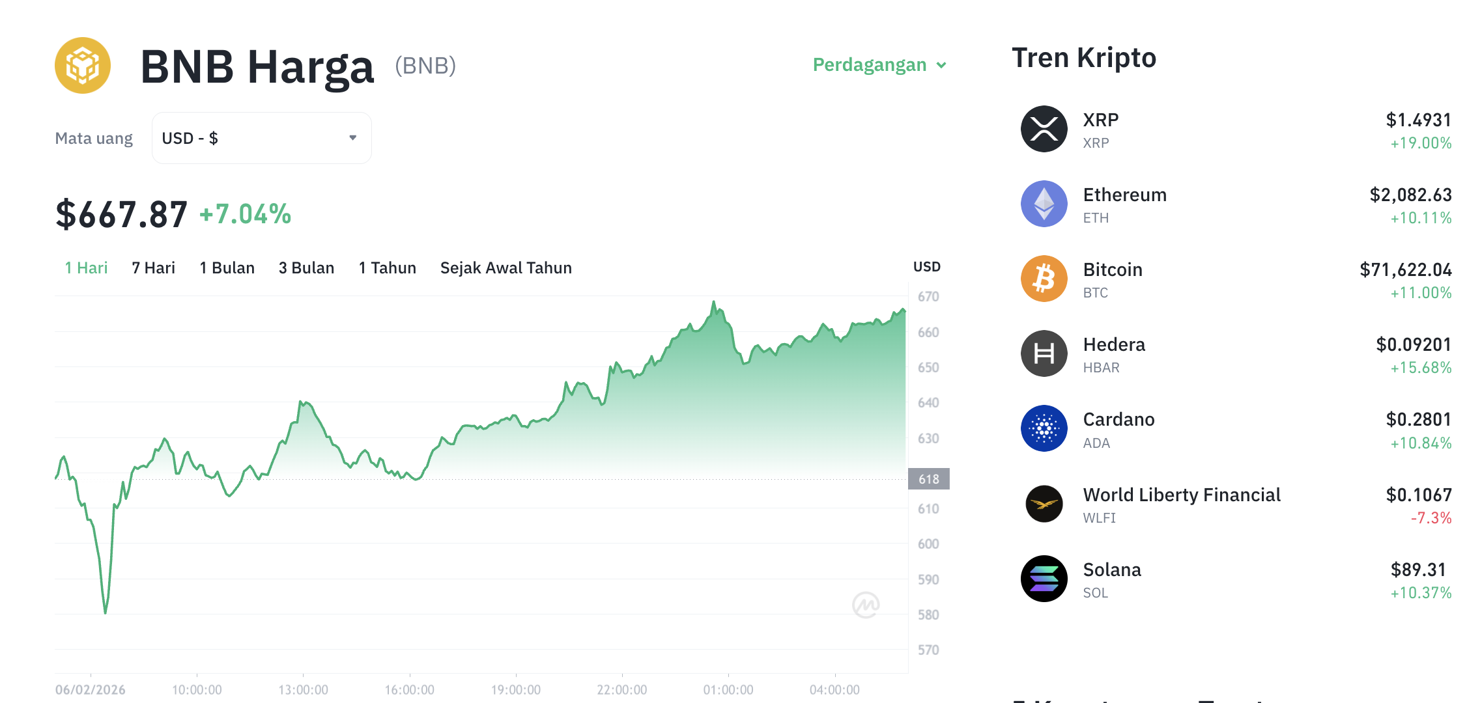1467x703 pixels.
Task: Select the Solana SOL icon
Action: click(1044, 579)
